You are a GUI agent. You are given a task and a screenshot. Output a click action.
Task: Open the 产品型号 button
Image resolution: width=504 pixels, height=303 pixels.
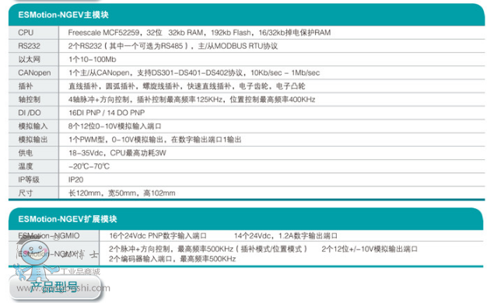click(54, 287)
